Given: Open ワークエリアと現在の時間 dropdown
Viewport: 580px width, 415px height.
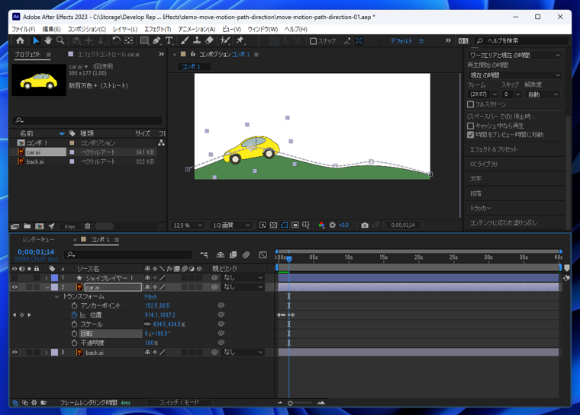Looking at the screenshot, I should 514,56.
